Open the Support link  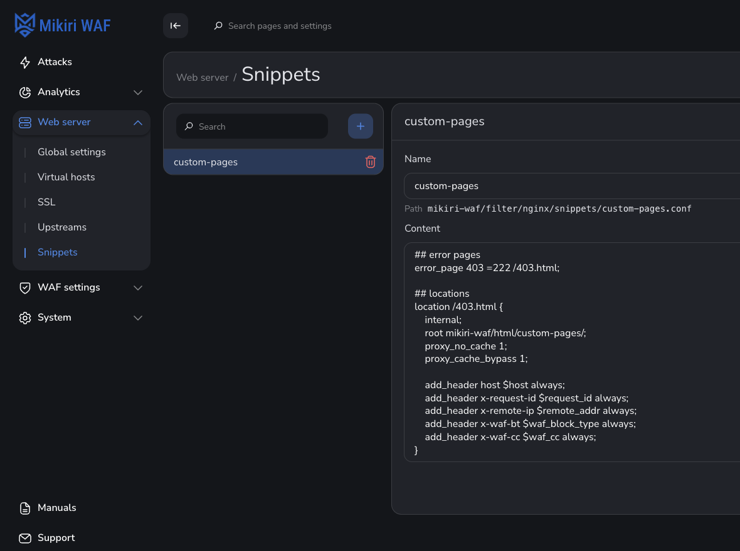coord(56,538)
